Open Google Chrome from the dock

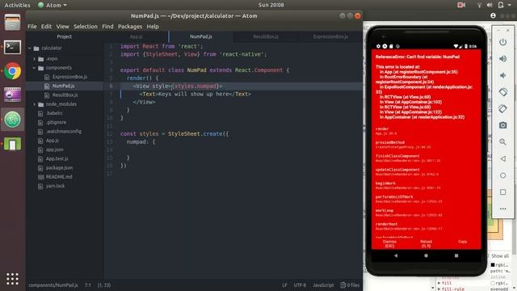pos(12,71)
